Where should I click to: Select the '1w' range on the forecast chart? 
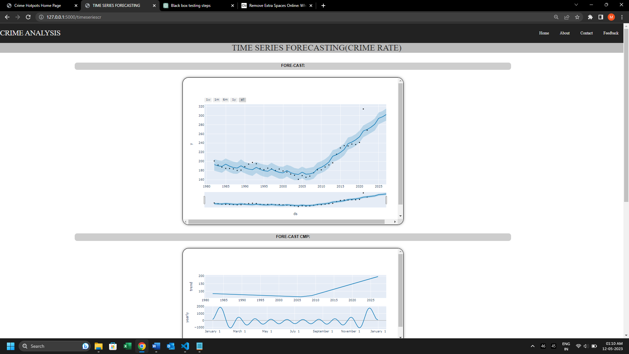click(x=208, y=100)
